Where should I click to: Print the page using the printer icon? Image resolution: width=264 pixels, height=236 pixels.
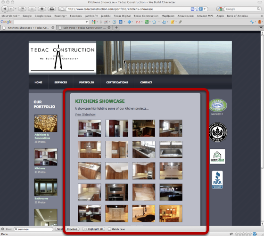click(52, 9)
